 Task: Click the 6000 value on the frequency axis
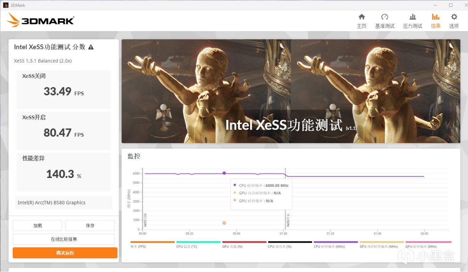click(136, 173)
